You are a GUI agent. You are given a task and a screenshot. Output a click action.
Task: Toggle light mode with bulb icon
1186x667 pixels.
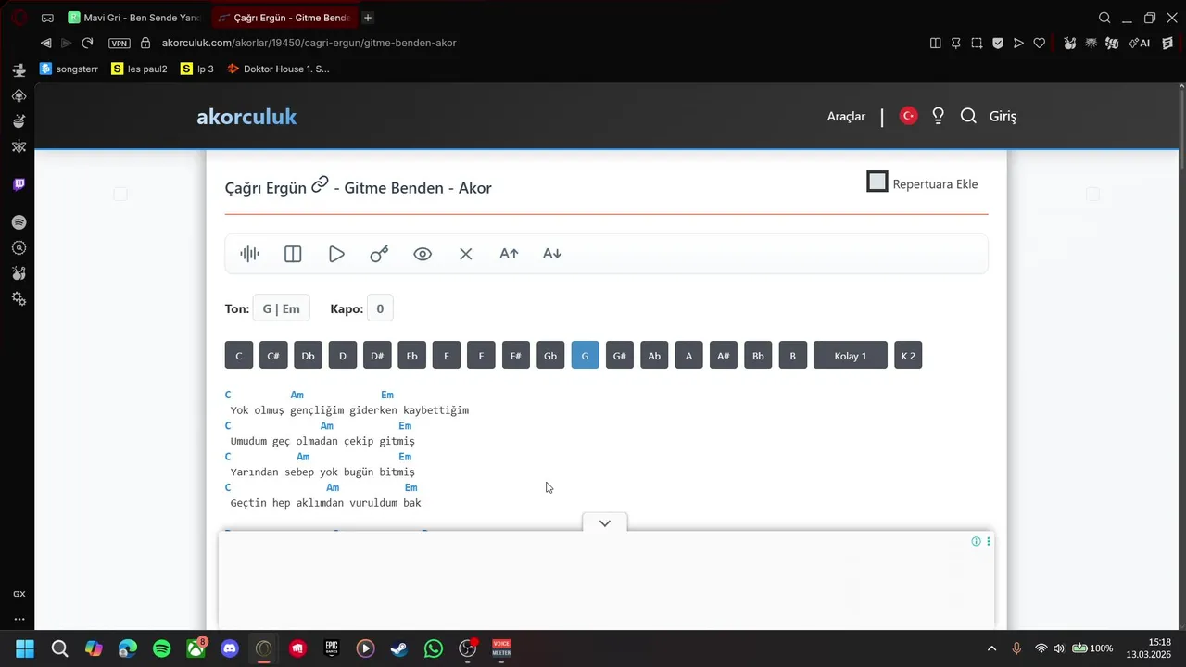(x=938, y=116)
